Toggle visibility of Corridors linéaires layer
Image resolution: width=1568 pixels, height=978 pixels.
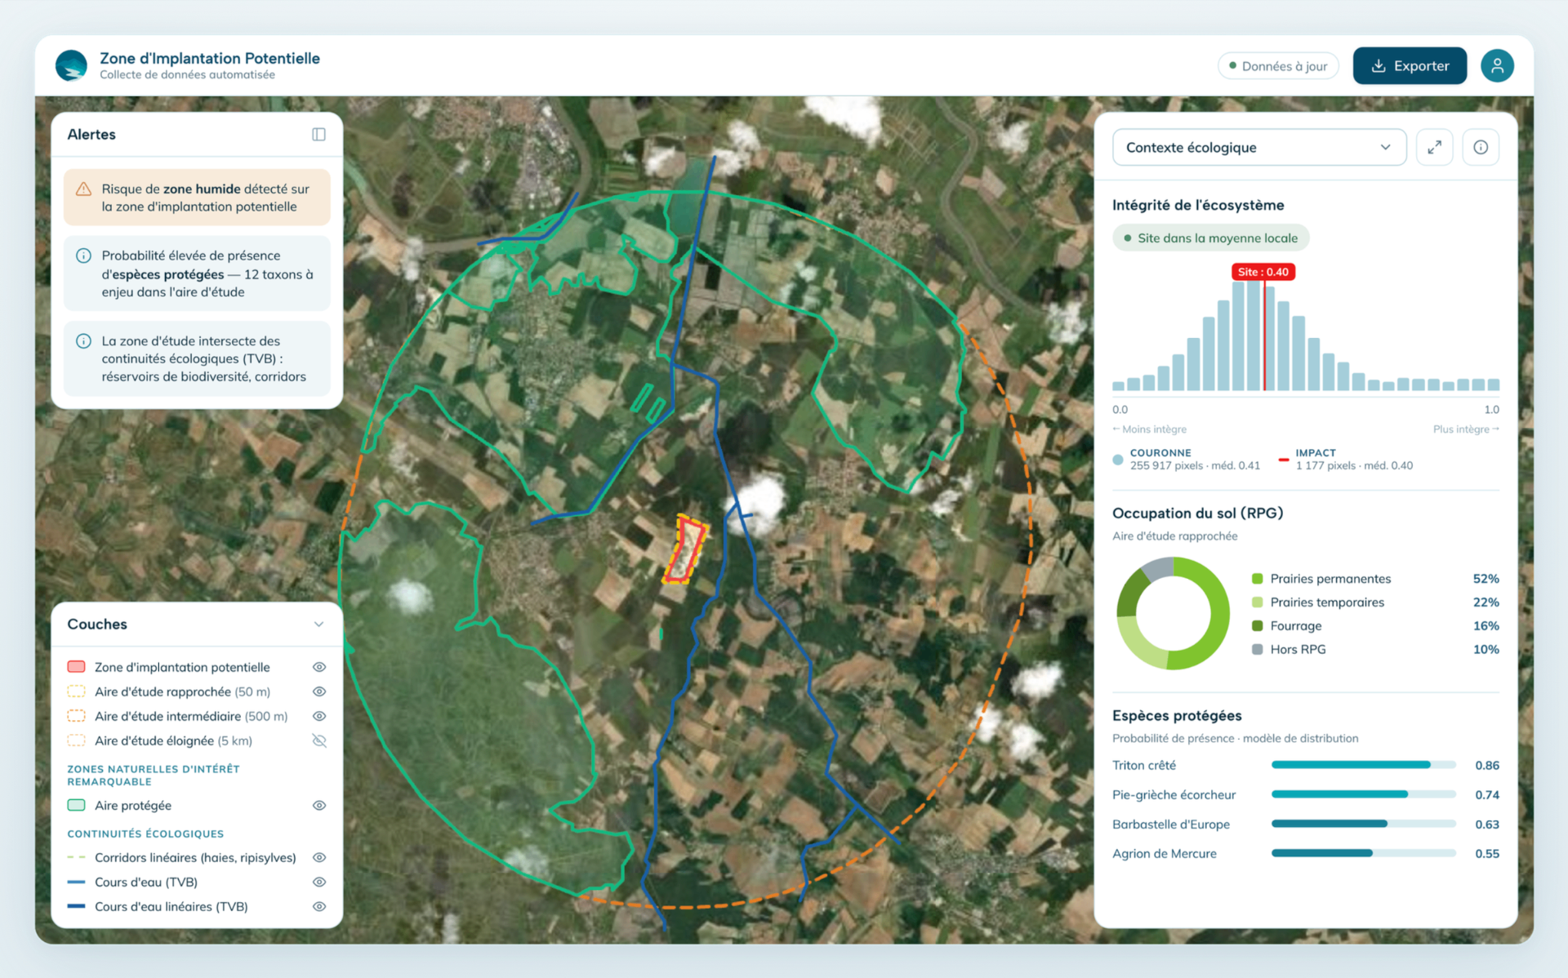tap(319, 857)
